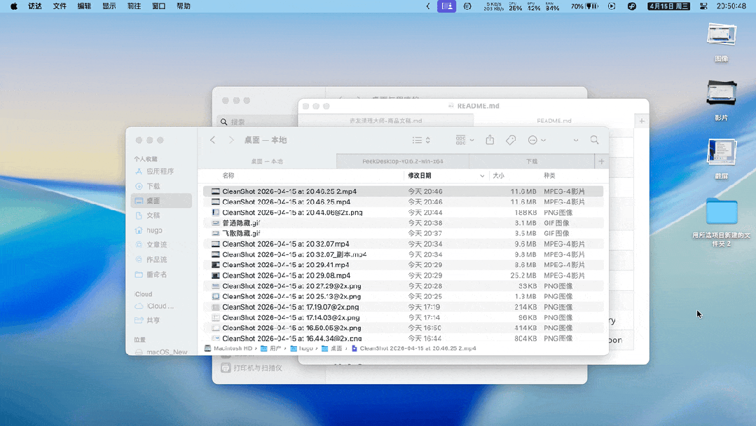Select CleanShot 2026-04-15 at 17.19.07@2x.png
The image size is (756, 426).
point(403,307)
